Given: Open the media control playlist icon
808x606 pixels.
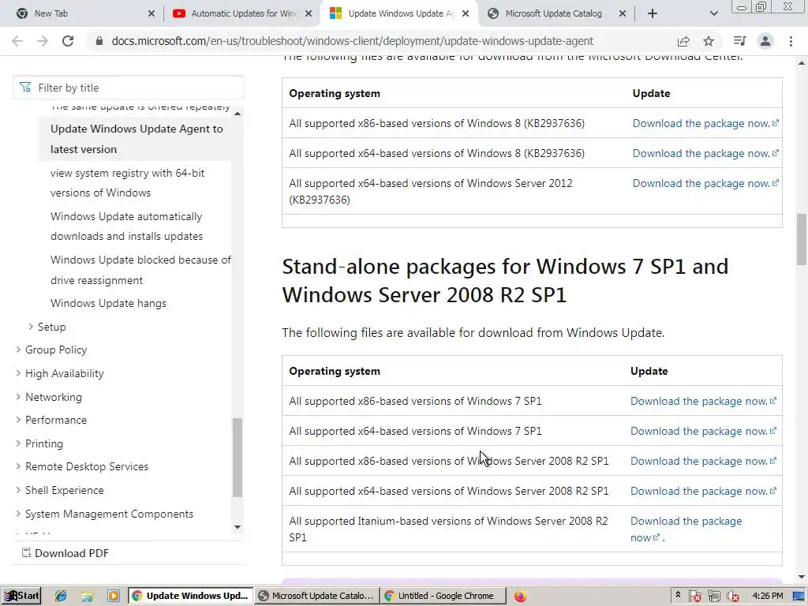Looking at the screenshot, I should (740, 41).
